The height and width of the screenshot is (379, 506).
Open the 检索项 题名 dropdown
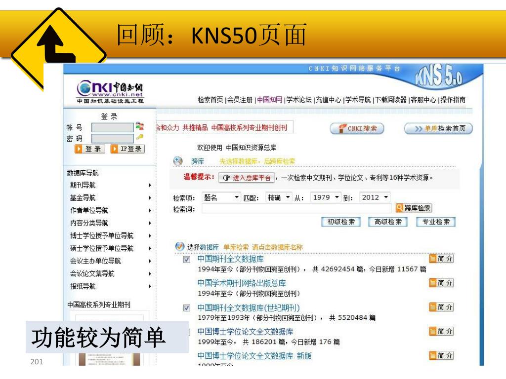(x=221, y=197)
